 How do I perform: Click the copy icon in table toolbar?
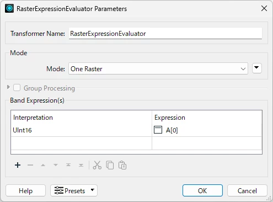click(x=110, y=165)
